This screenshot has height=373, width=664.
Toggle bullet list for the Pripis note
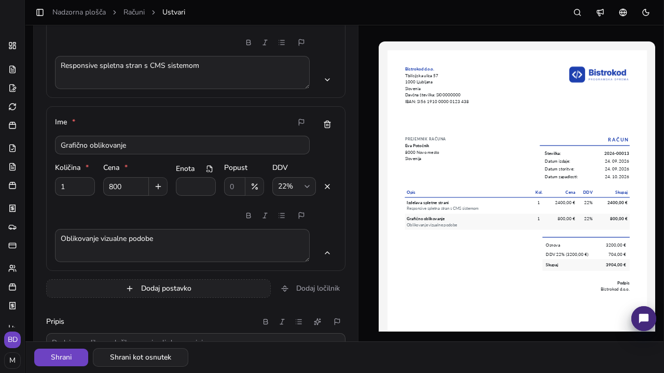(x=299, y=322)
